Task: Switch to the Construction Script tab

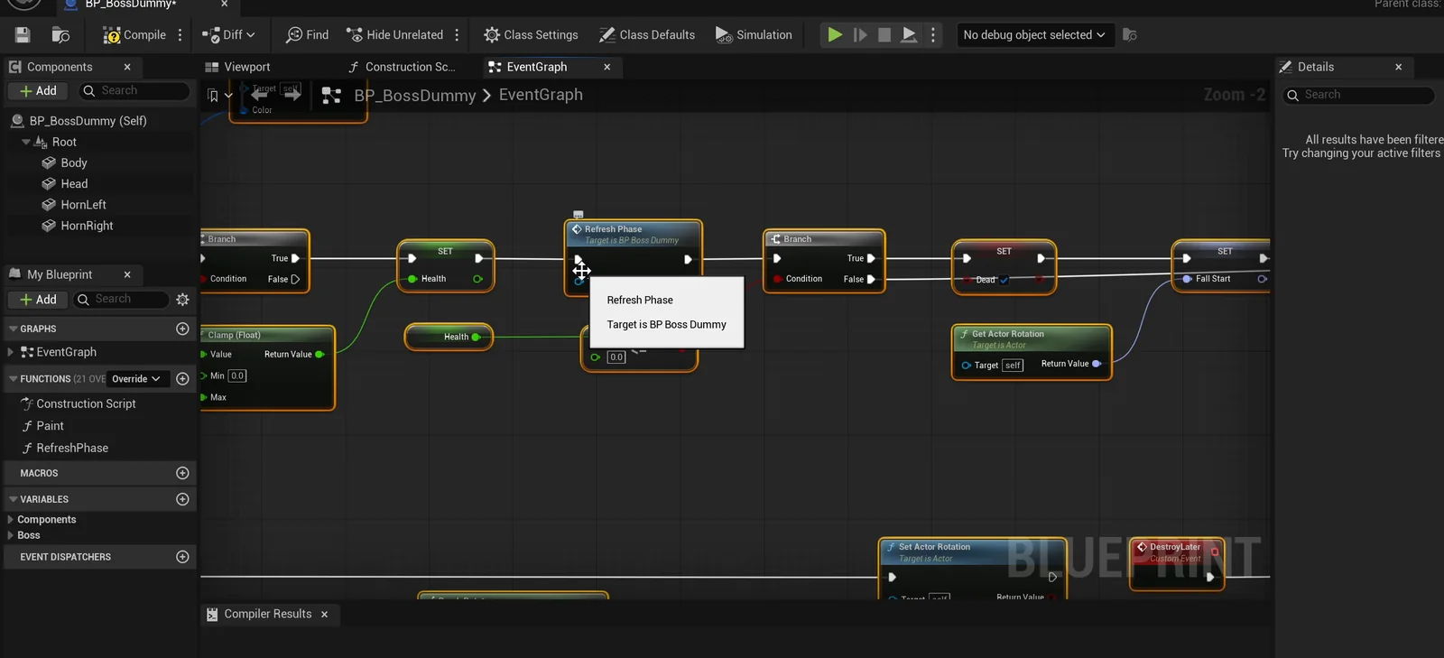Action: (402, 67)
